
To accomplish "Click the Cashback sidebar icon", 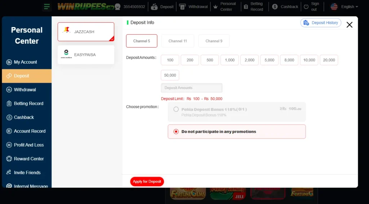I will [x=9, y=117].
